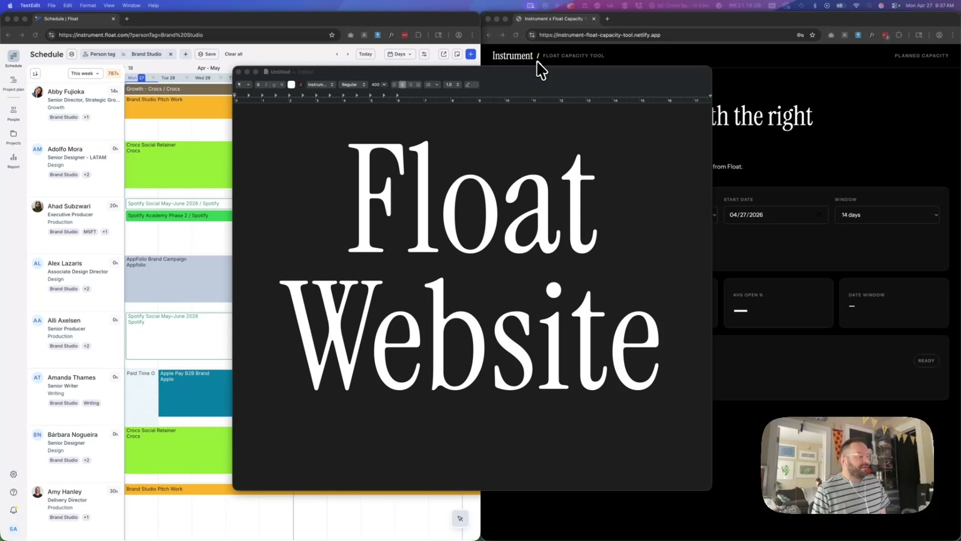Align text right in TextEdit

click(410, 85)
